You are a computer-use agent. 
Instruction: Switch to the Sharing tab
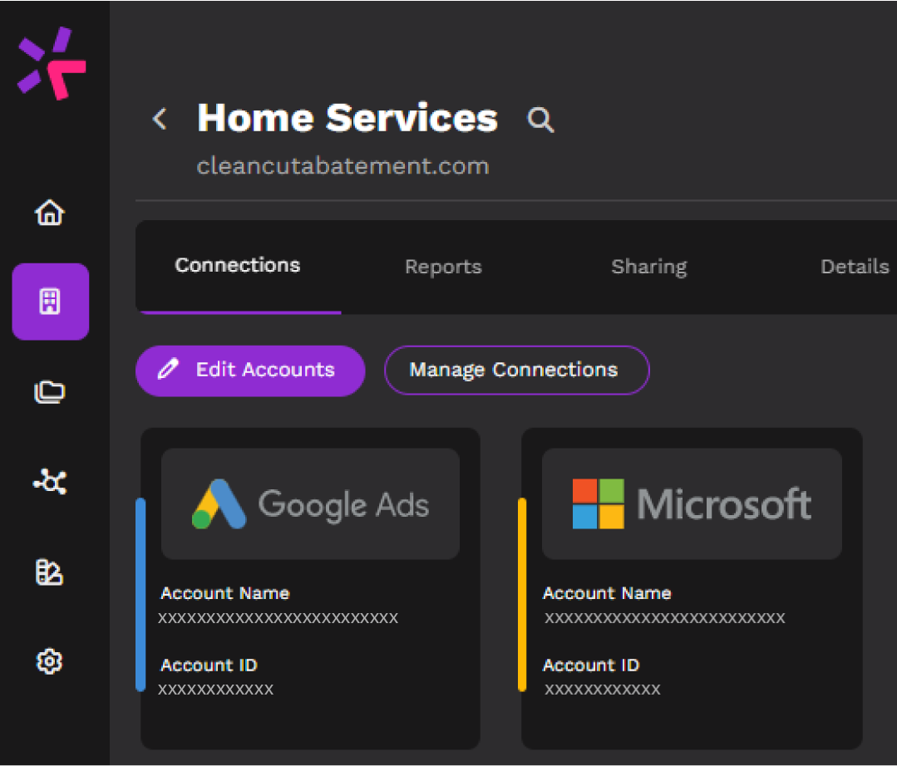pos(648,267)
